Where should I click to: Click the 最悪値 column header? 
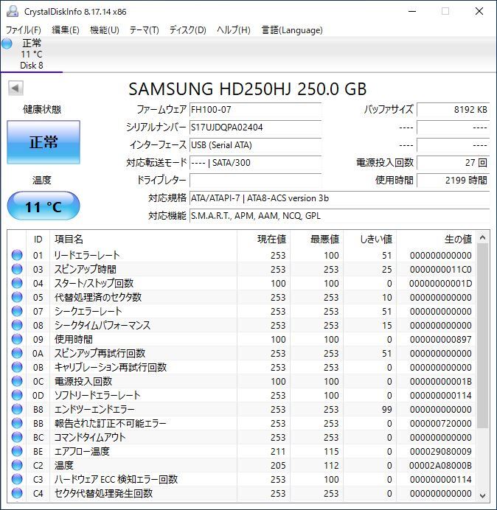tap(316, 240)
